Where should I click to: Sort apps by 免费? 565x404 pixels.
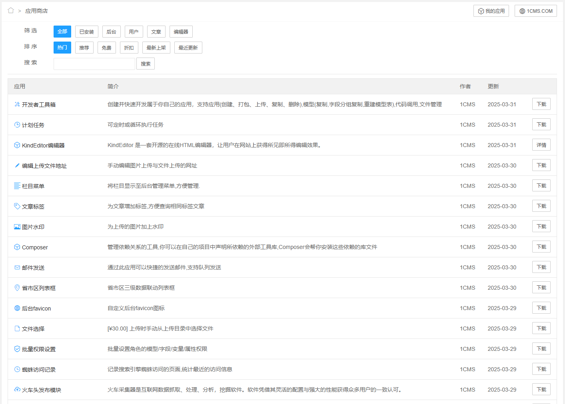107,48
